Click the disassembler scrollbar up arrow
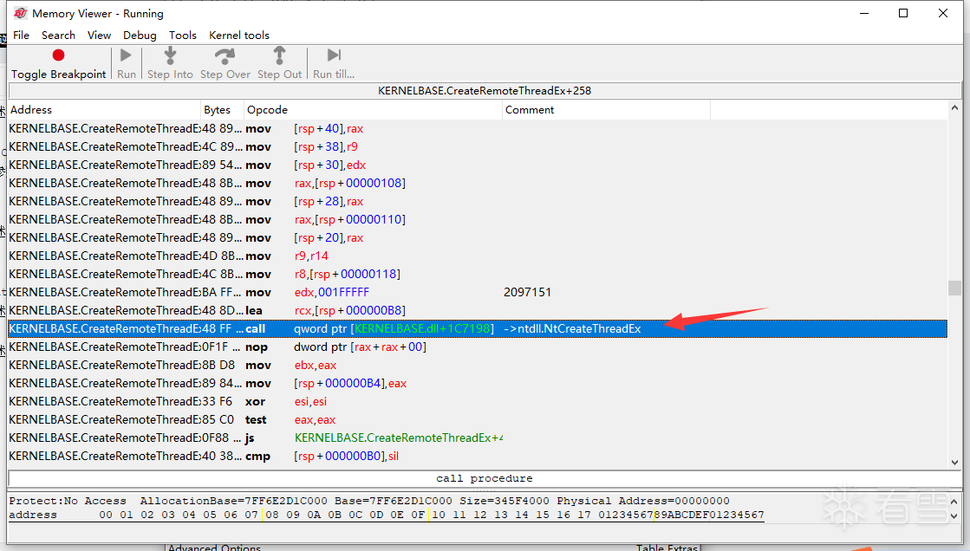This screenshot has height=551, width=970. coord(954,107)
